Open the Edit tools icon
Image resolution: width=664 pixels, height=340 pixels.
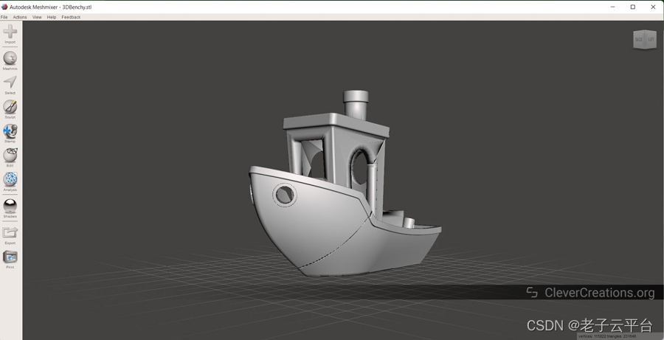(x=10, y=156)
